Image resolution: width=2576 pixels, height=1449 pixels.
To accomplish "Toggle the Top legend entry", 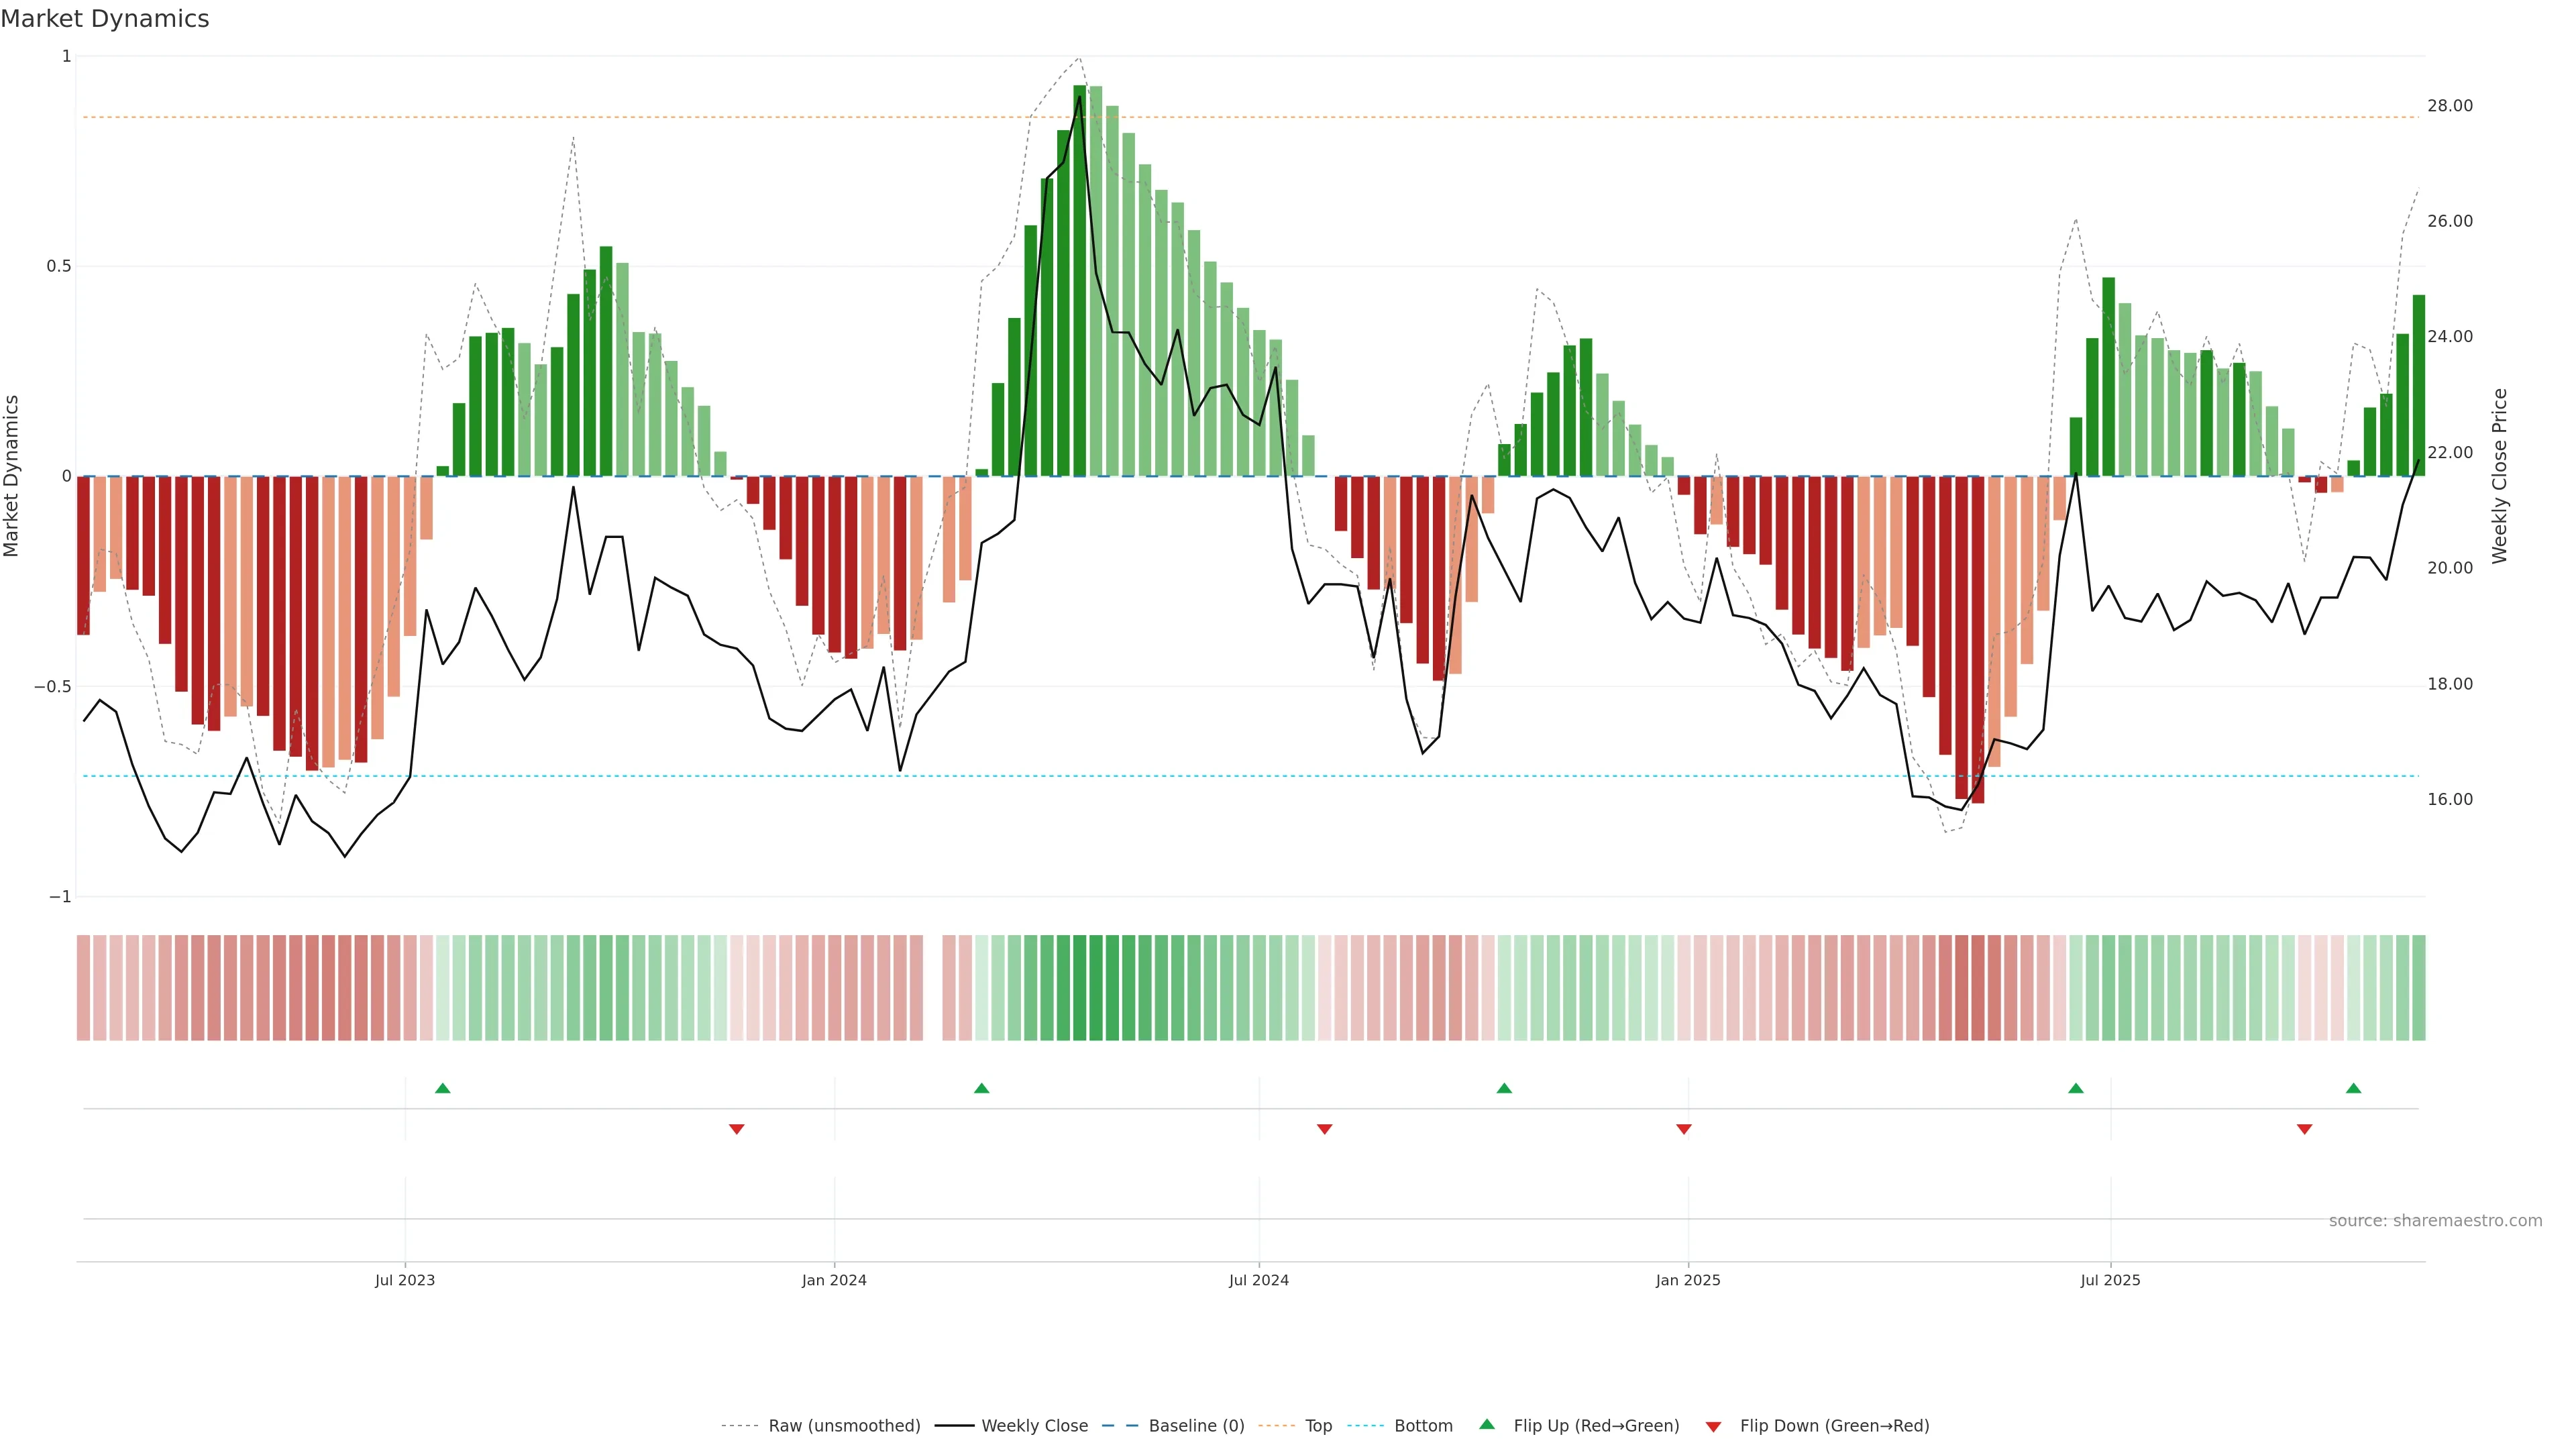I will pos(1318,1426).
